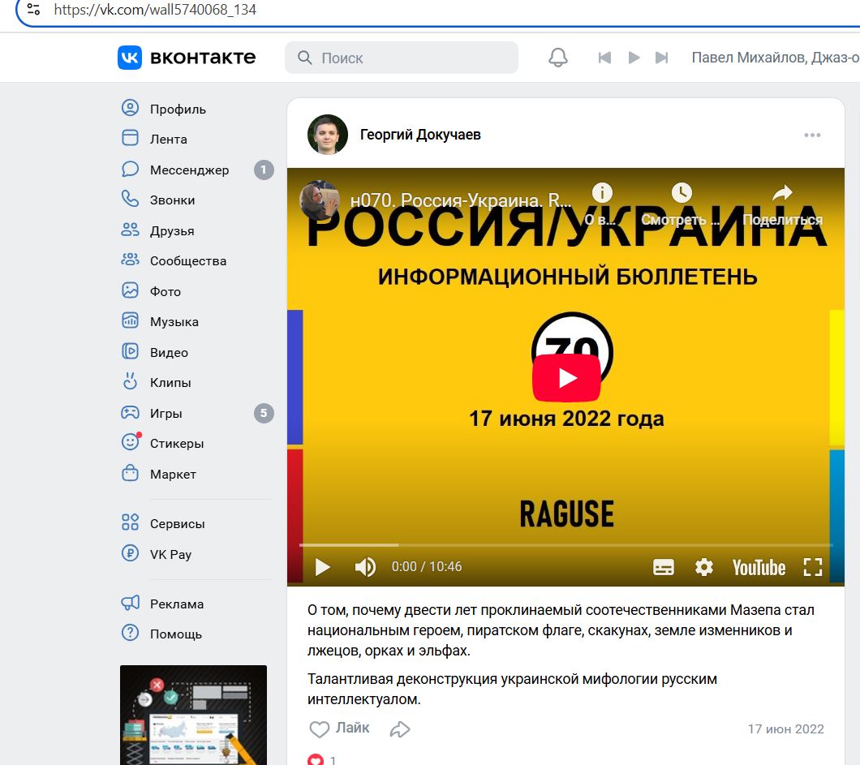This screenshot has height=765, width=860.
Task: Open Мессенджер in sidebar
Action: [189, 170]
